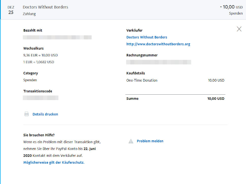Open the Doctors Without Borders seller link
The image size is (246, 184).
(147, 37)
